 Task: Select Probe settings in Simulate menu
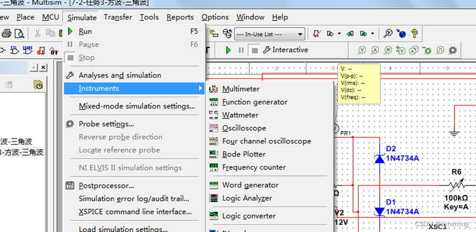pyautogui.click(x=134, y=124)
